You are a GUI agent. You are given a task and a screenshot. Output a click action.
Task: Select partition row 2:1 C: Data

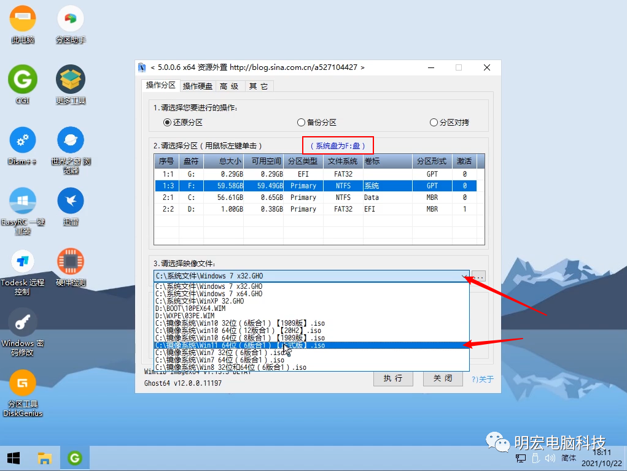(316, 197)
